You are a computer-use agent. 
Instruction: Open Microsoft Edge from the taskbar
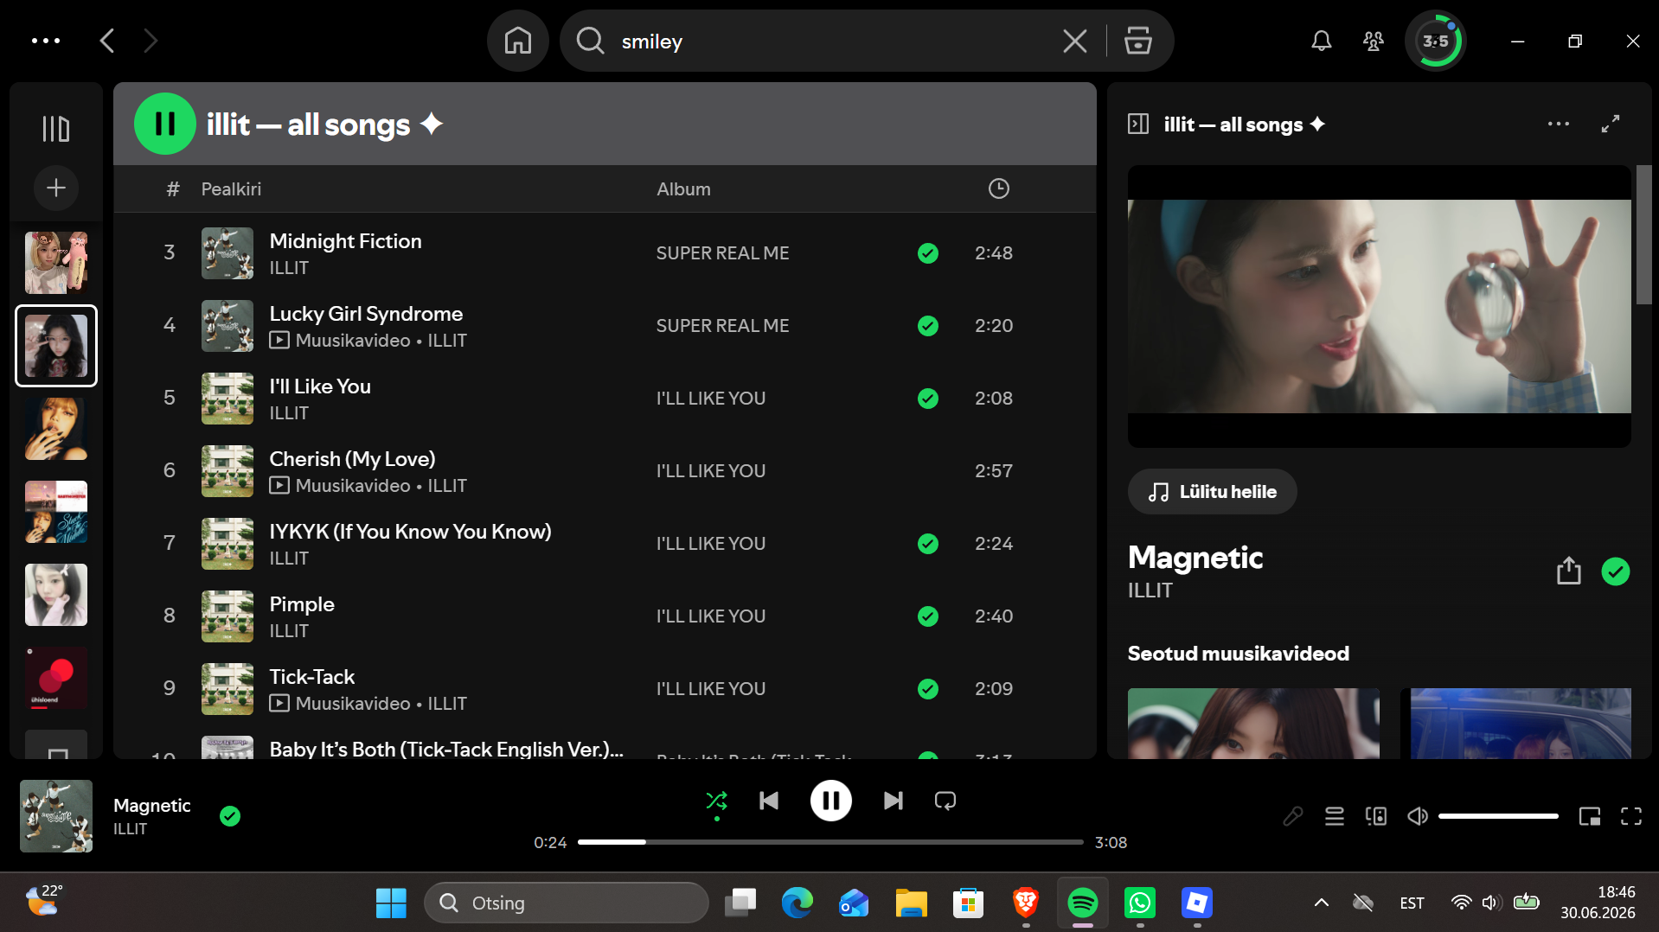[797, 903]
